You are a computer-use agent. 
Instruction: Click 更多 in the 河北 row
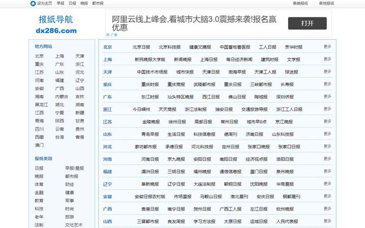327,146
